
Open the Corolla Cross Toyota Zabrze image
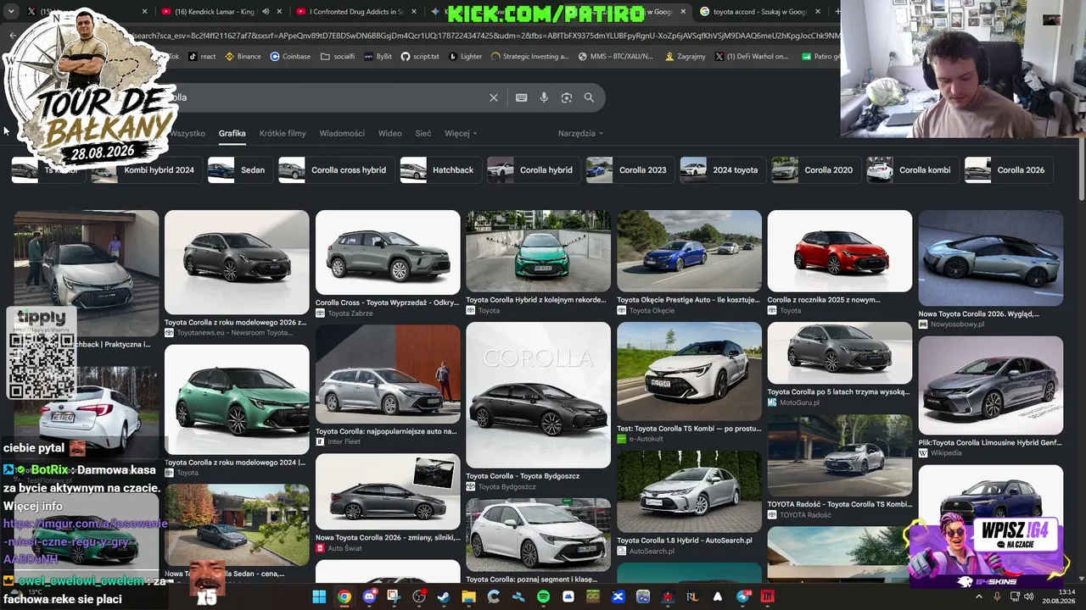(x=388, y=252)
